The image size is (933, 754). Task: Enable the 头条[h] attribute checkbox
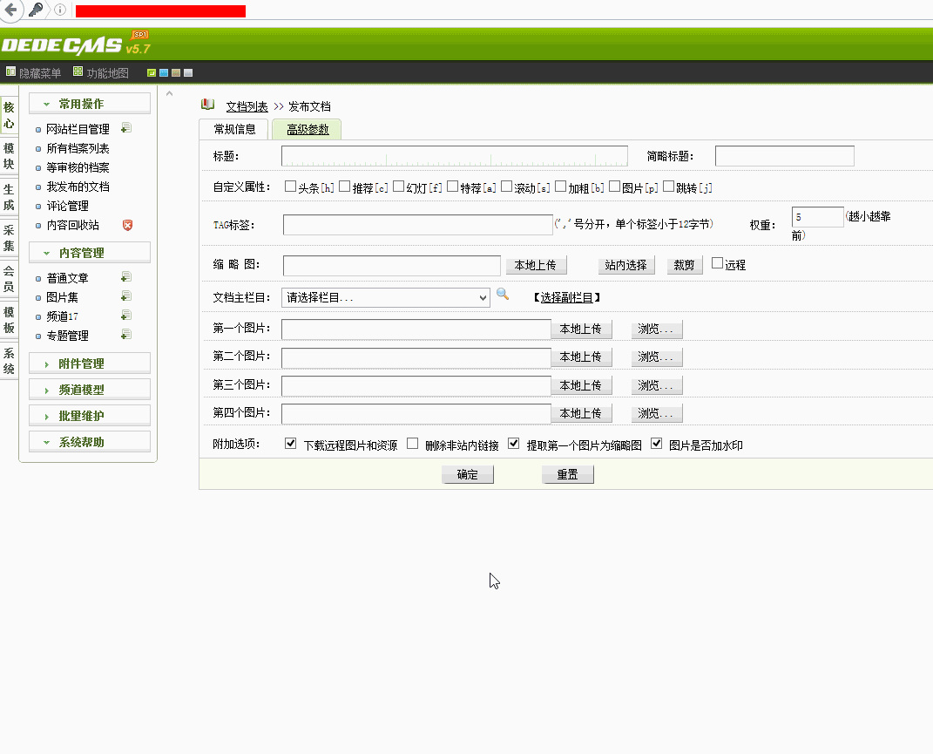[x=291, y=186]
